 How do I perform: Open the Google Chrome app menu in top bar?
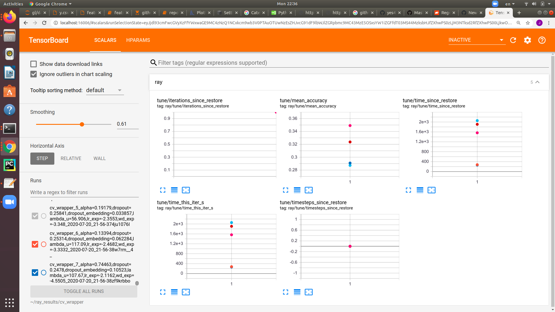pos(51,4)
